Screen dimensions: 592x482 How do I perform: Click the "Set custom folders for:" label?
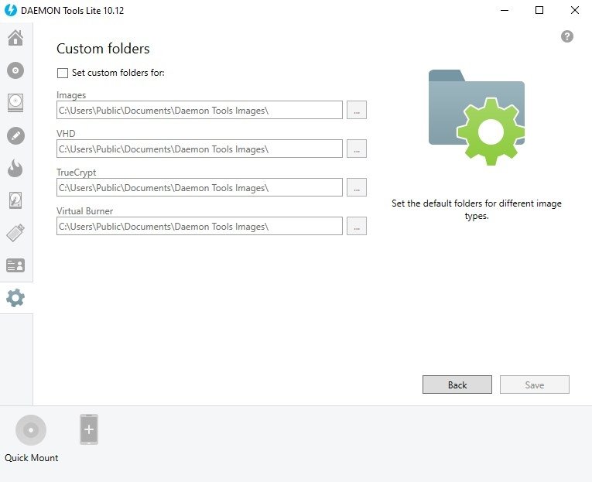[x=118, y=73]
